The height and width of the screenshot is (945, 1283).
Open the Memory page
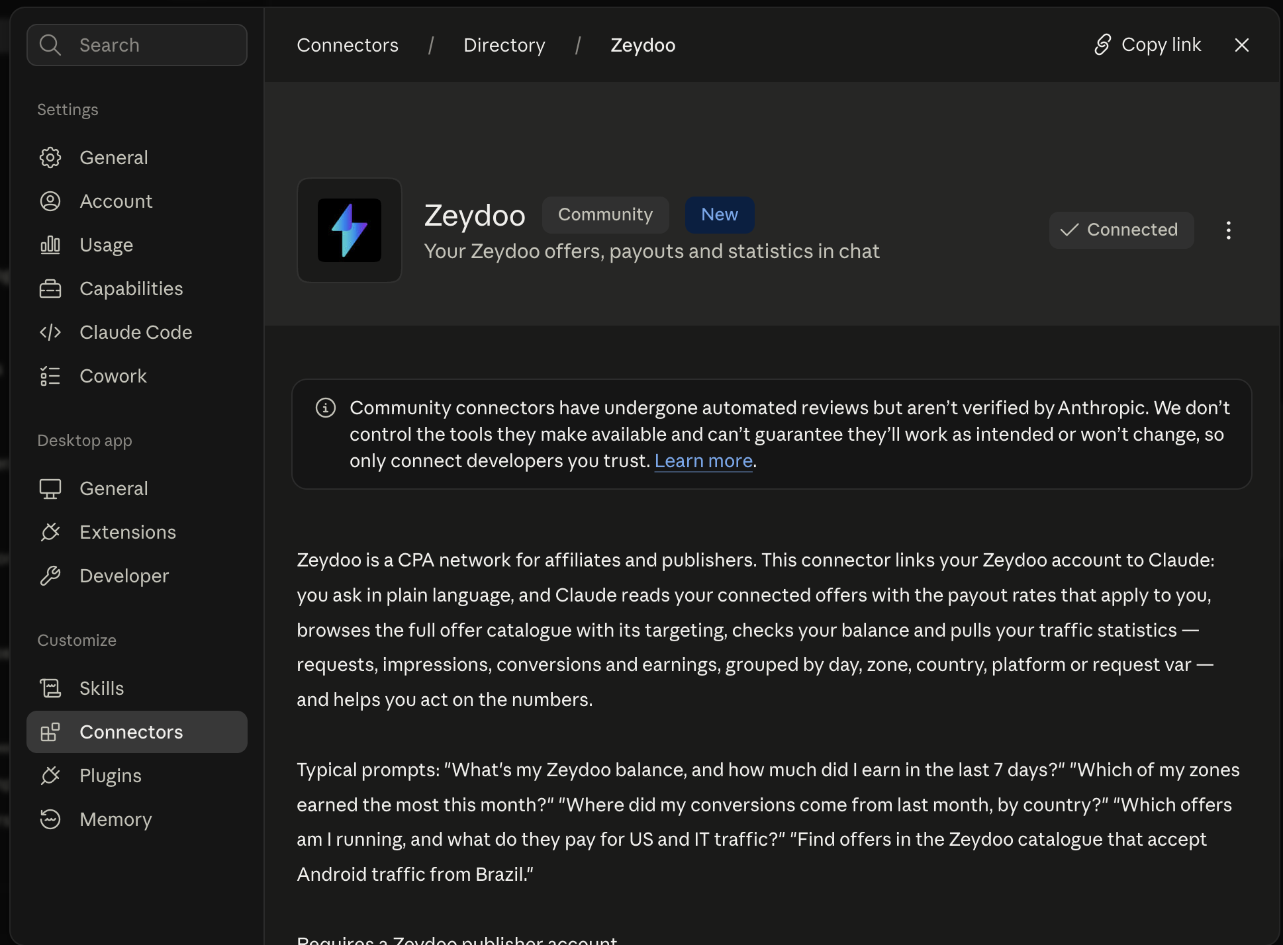pyautogui.click(x=137, y=819)
